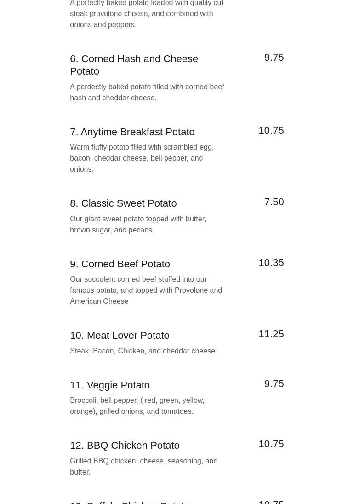Click the Provolone and American Cheese description
This screenshot has height=504, width=354.
146,290
